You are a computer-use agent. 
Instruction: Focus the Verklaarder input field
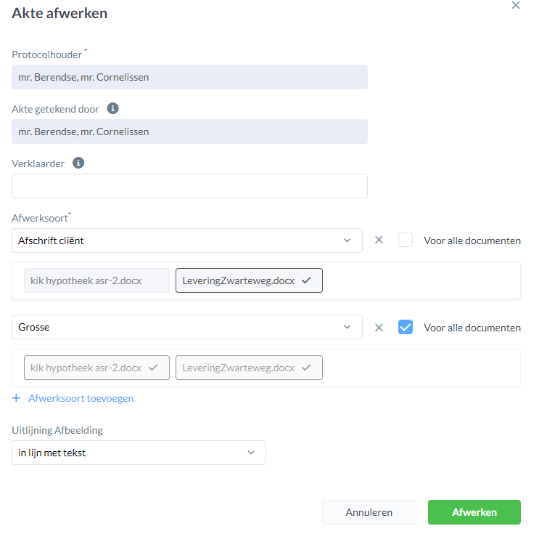[189, 186]
